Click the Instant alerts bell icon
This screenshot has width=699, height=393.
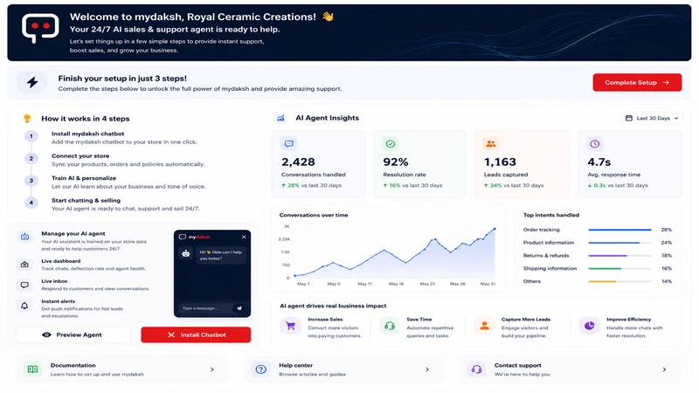[24, 306]
